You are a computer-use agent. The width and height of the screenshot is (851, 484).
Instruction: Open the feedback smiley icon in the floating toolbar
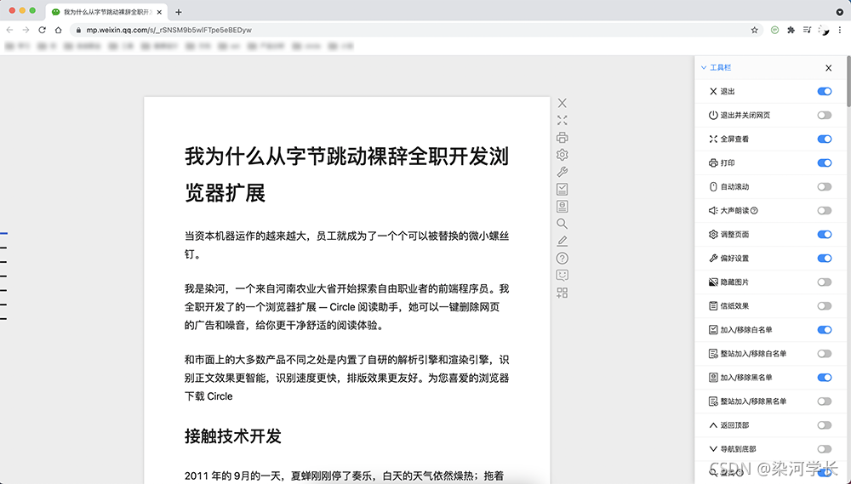[563, 276]
